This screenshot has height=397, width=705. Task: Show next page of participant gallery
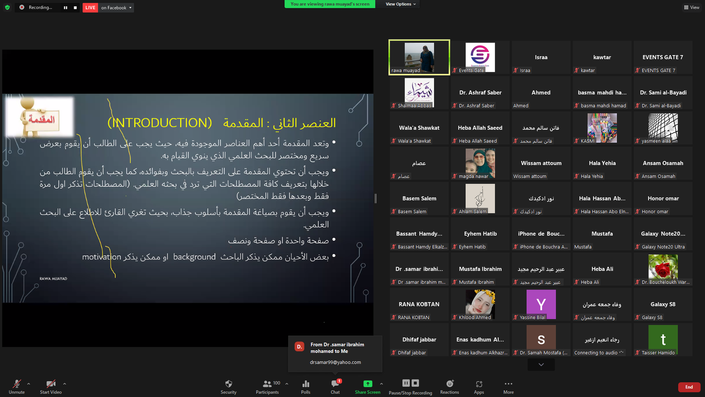pyautogui.click(x=541, y=364)
